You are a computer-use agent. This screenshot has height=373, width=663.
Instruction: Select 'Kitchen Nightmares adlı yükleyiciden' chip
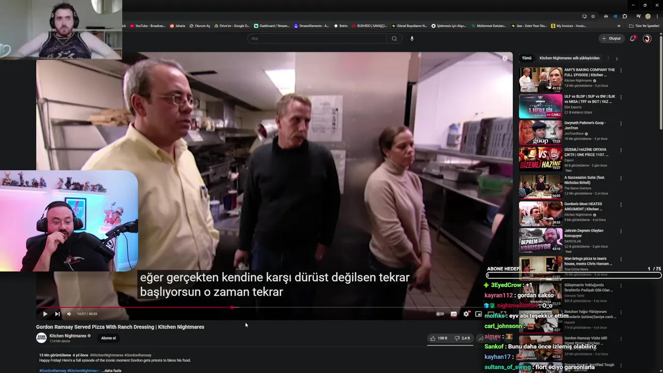coord(569,58)
